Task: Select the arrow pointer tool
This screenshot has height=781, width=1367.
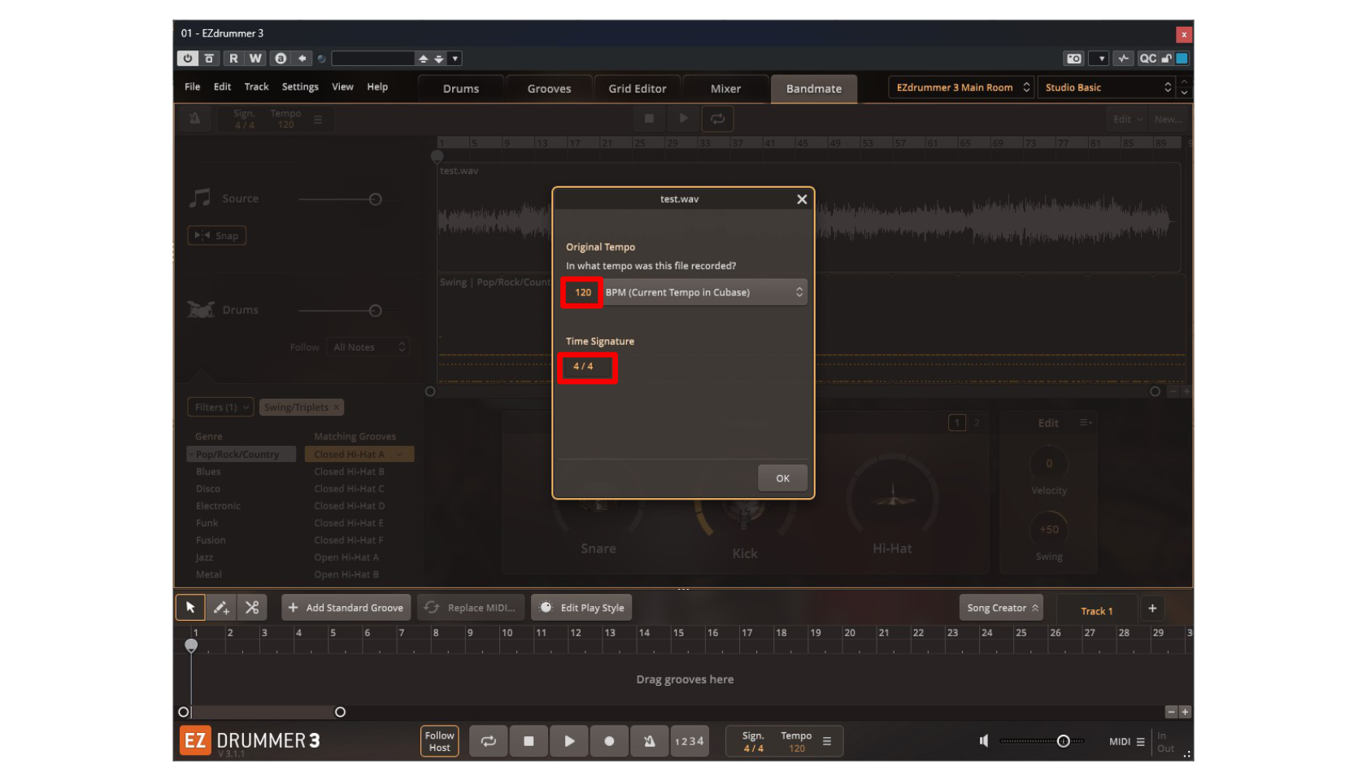Action: [x=190, y=608]
